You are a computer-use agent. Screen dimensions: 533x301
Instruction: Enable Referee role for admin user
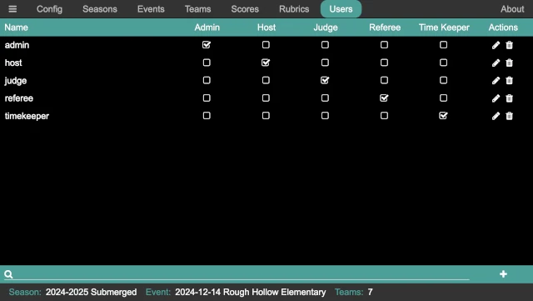coord(384,44)
